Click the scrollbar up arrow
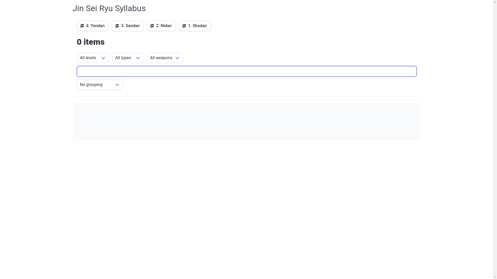The width and height of the screenshot is (497, 279). 495,2
